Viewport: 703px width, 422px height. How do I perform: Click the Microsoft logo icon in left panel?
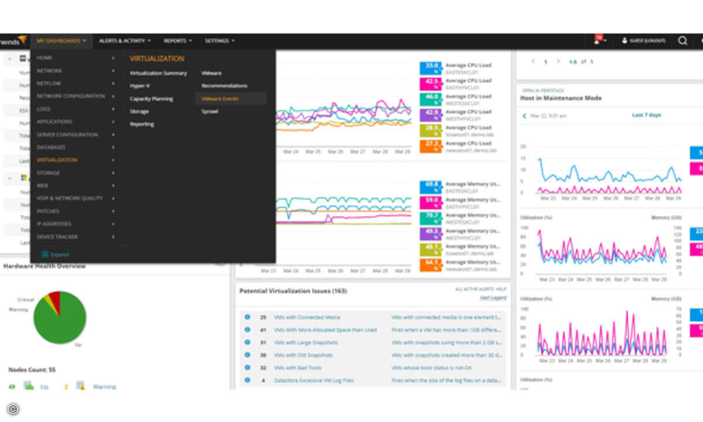coord(25,178)
